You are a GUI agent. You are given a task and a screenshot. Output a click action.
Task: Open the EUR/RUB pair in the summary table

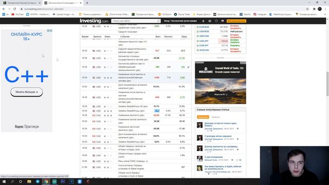(x=204, y=27)
